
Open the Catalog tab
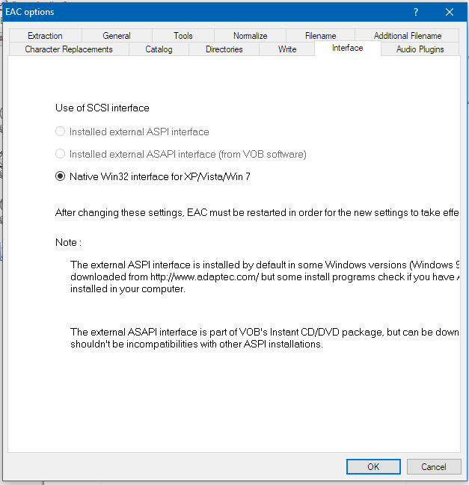coord(159,49)
